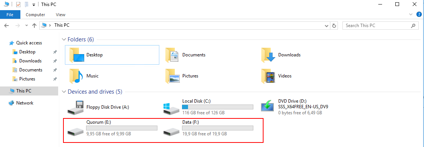This screenshot has height=147, width=424.
Task: Click the Pictures icon under Quick access
Action: [15, 79]
